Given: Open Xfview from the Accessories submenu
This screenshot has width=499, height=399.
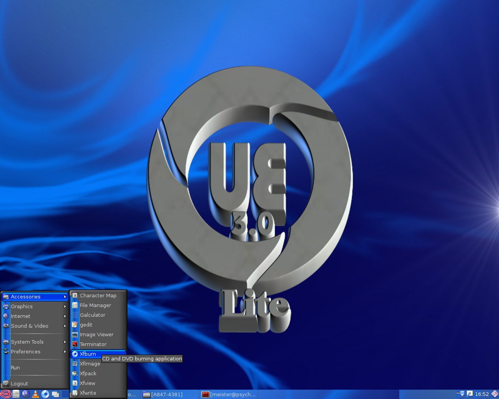Looking at the screenshot, I should (x=98, y=383).
